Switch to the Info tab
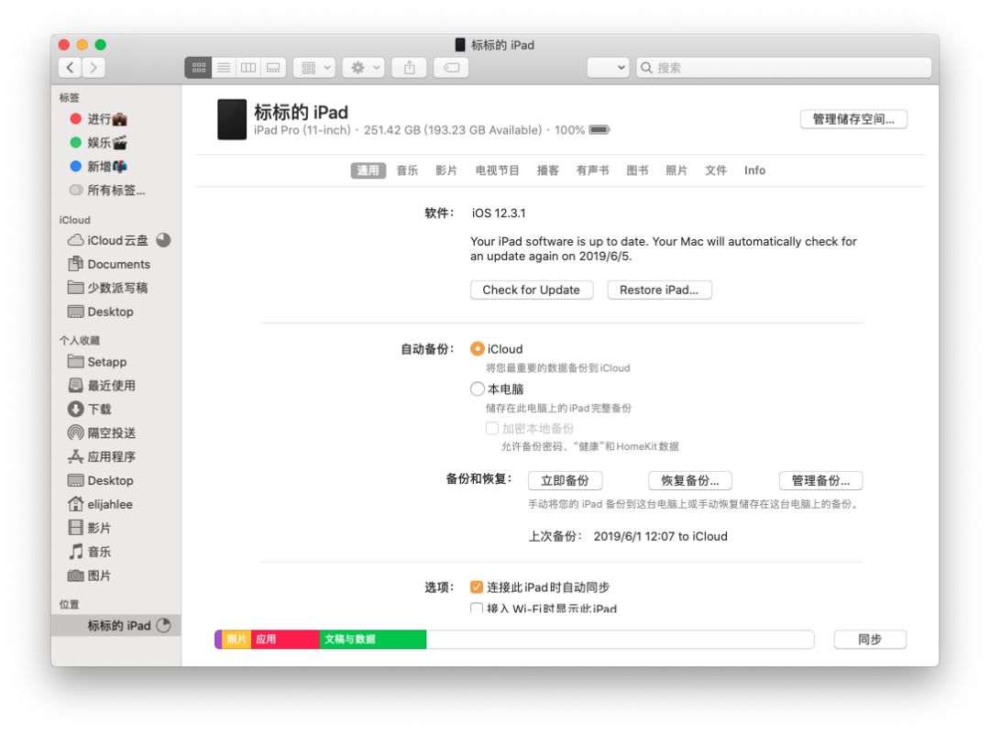This screenshot has width=990, height=734. pos(754,170)
